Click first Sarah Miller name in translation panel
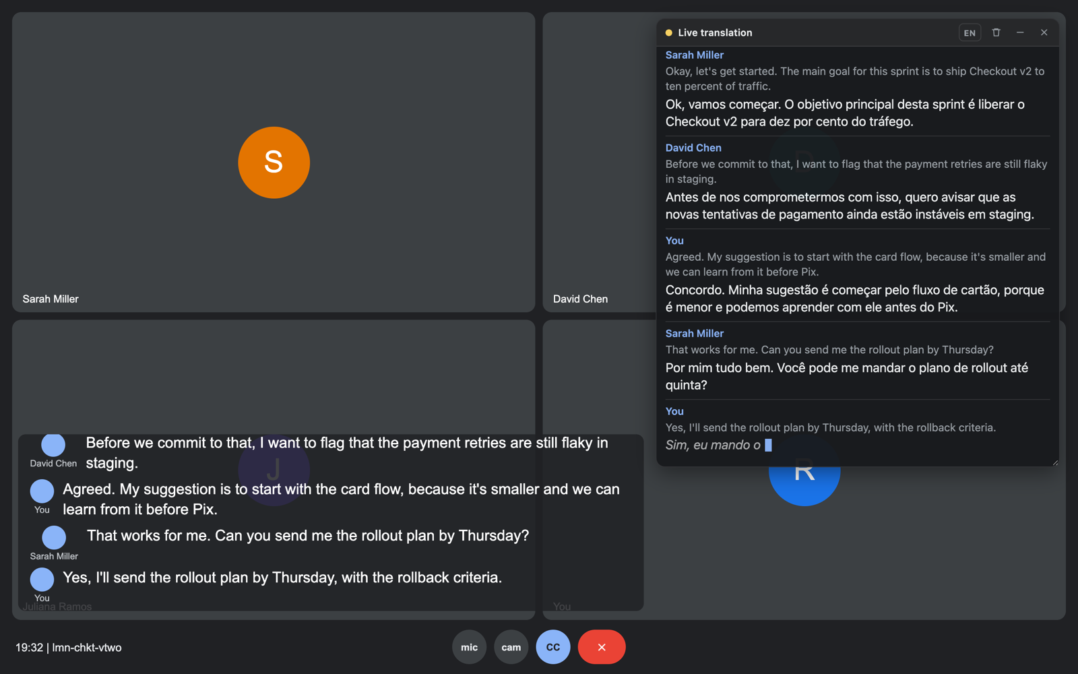The height and width of the screenshot is (674, 1078). 695,55
